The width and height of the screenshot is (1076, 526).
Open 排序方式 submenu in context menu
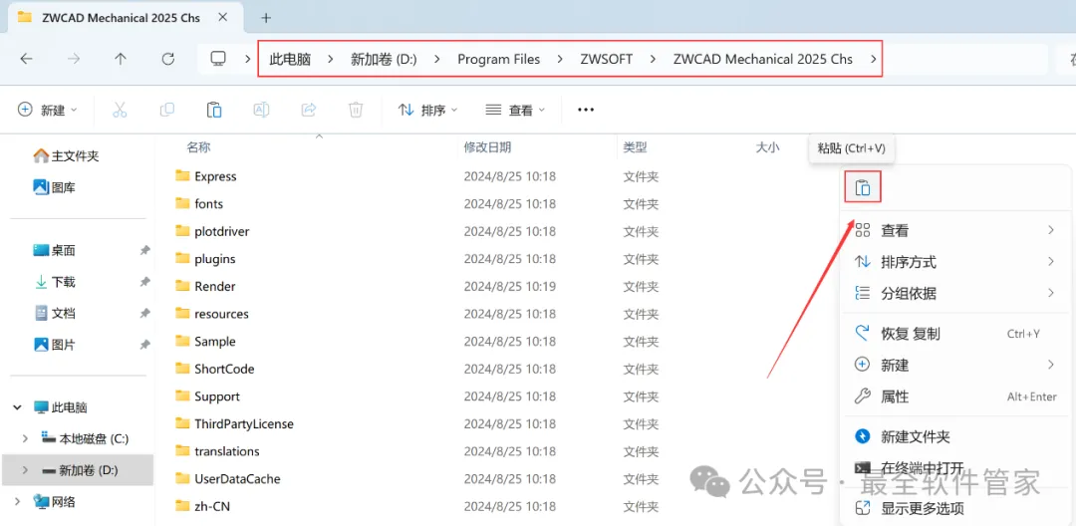click(955, 262)
